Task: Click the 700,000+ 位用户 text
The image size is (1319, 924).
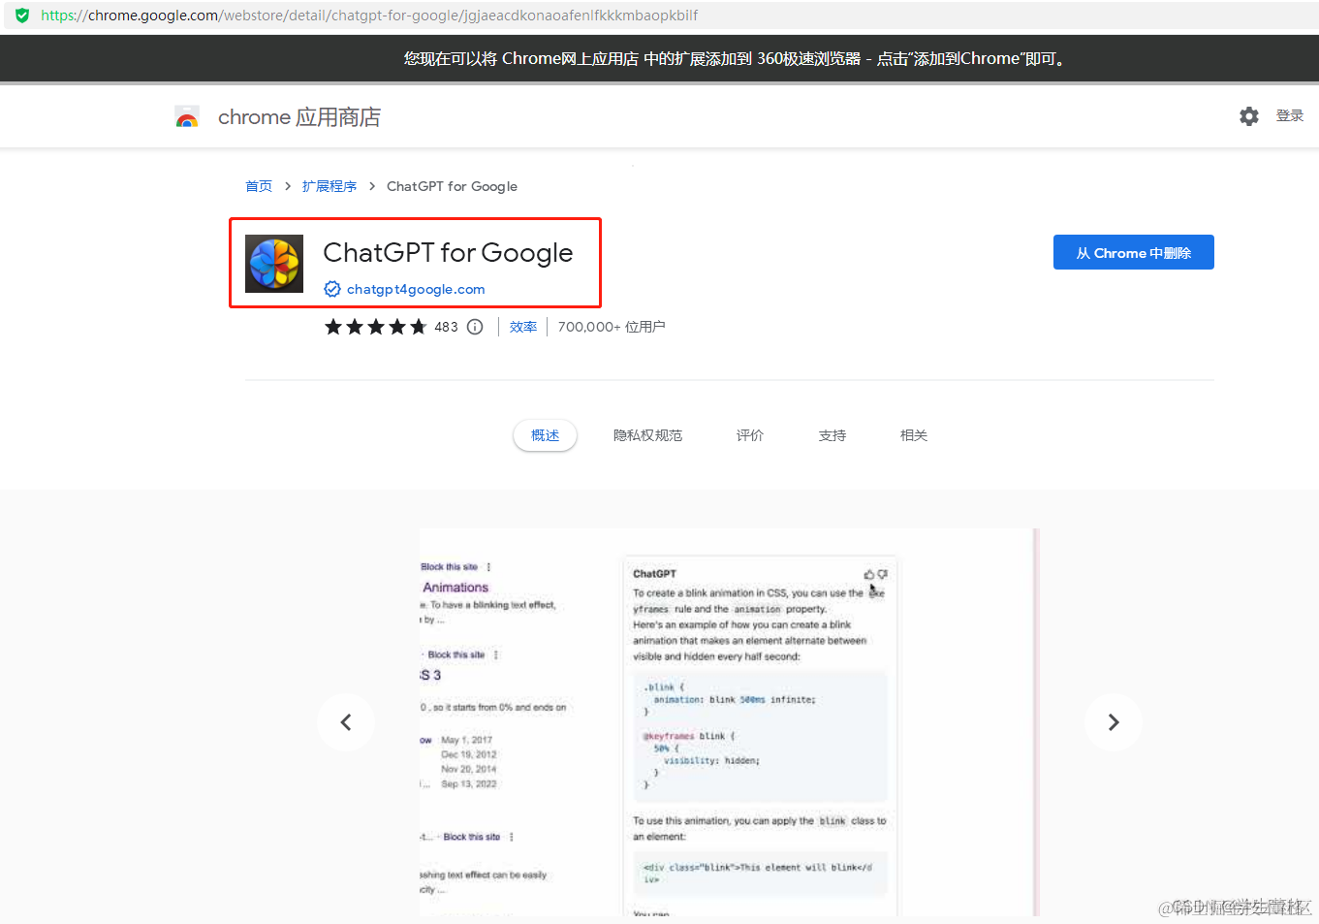Action: pos(612,327)
